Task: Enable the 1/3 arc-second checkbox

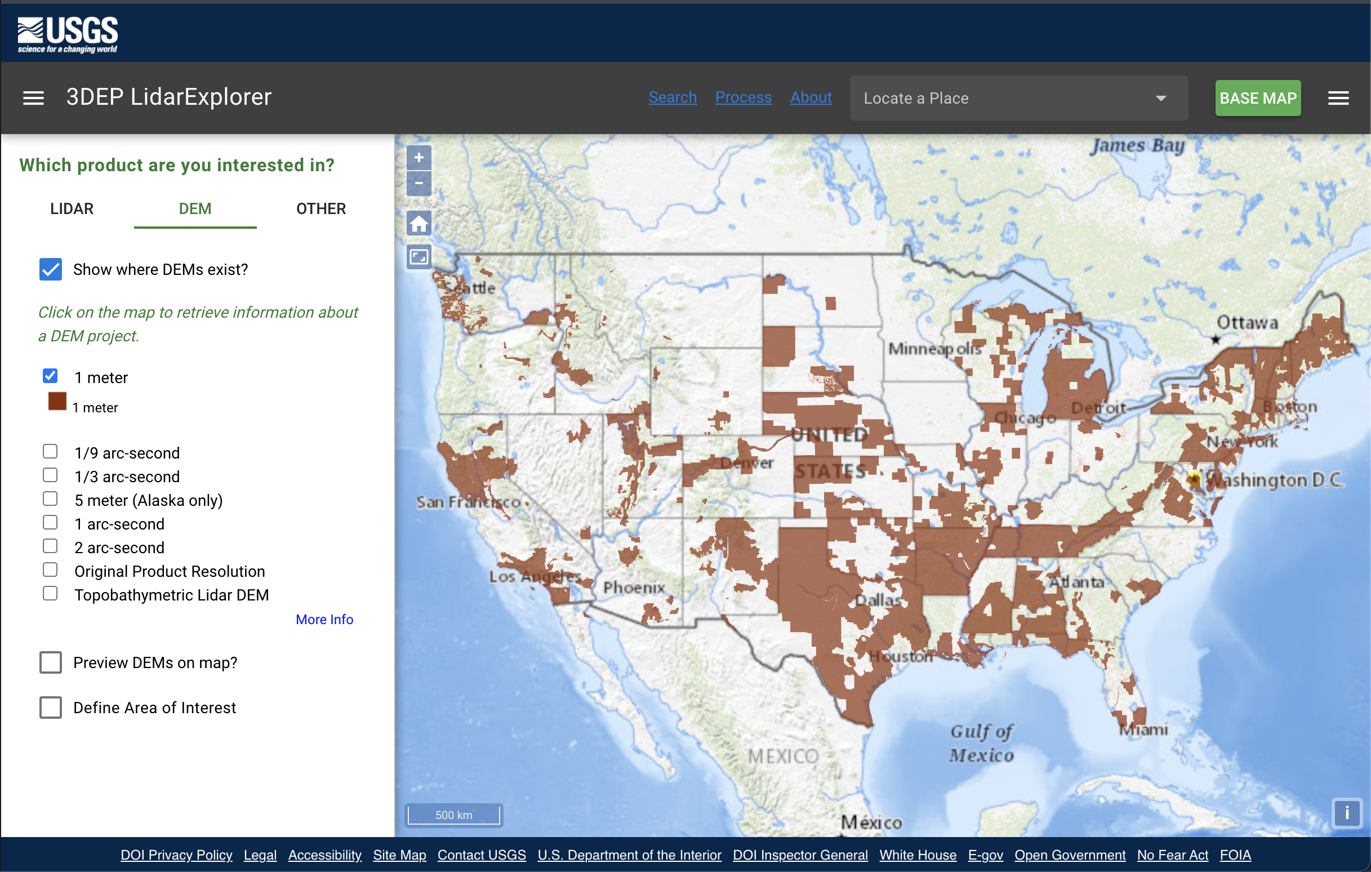Action: coord(50,475)
